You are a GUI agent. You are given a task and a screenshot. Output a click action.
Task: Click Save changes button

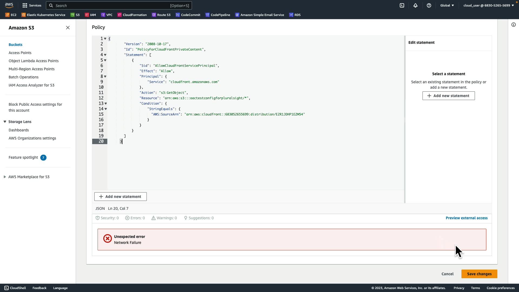[x=479, y=274]
